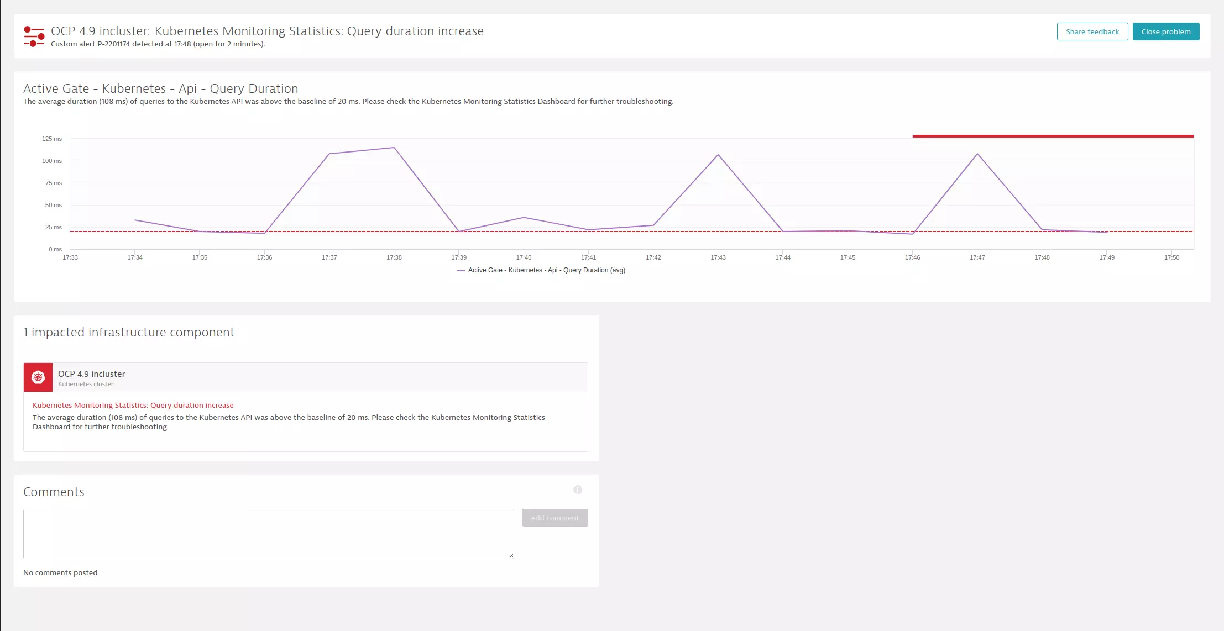Screen dimensions: 1224x631
Task: Select the Kubernetes cluster icon for OCP 4.9
Action: (38, 377)
